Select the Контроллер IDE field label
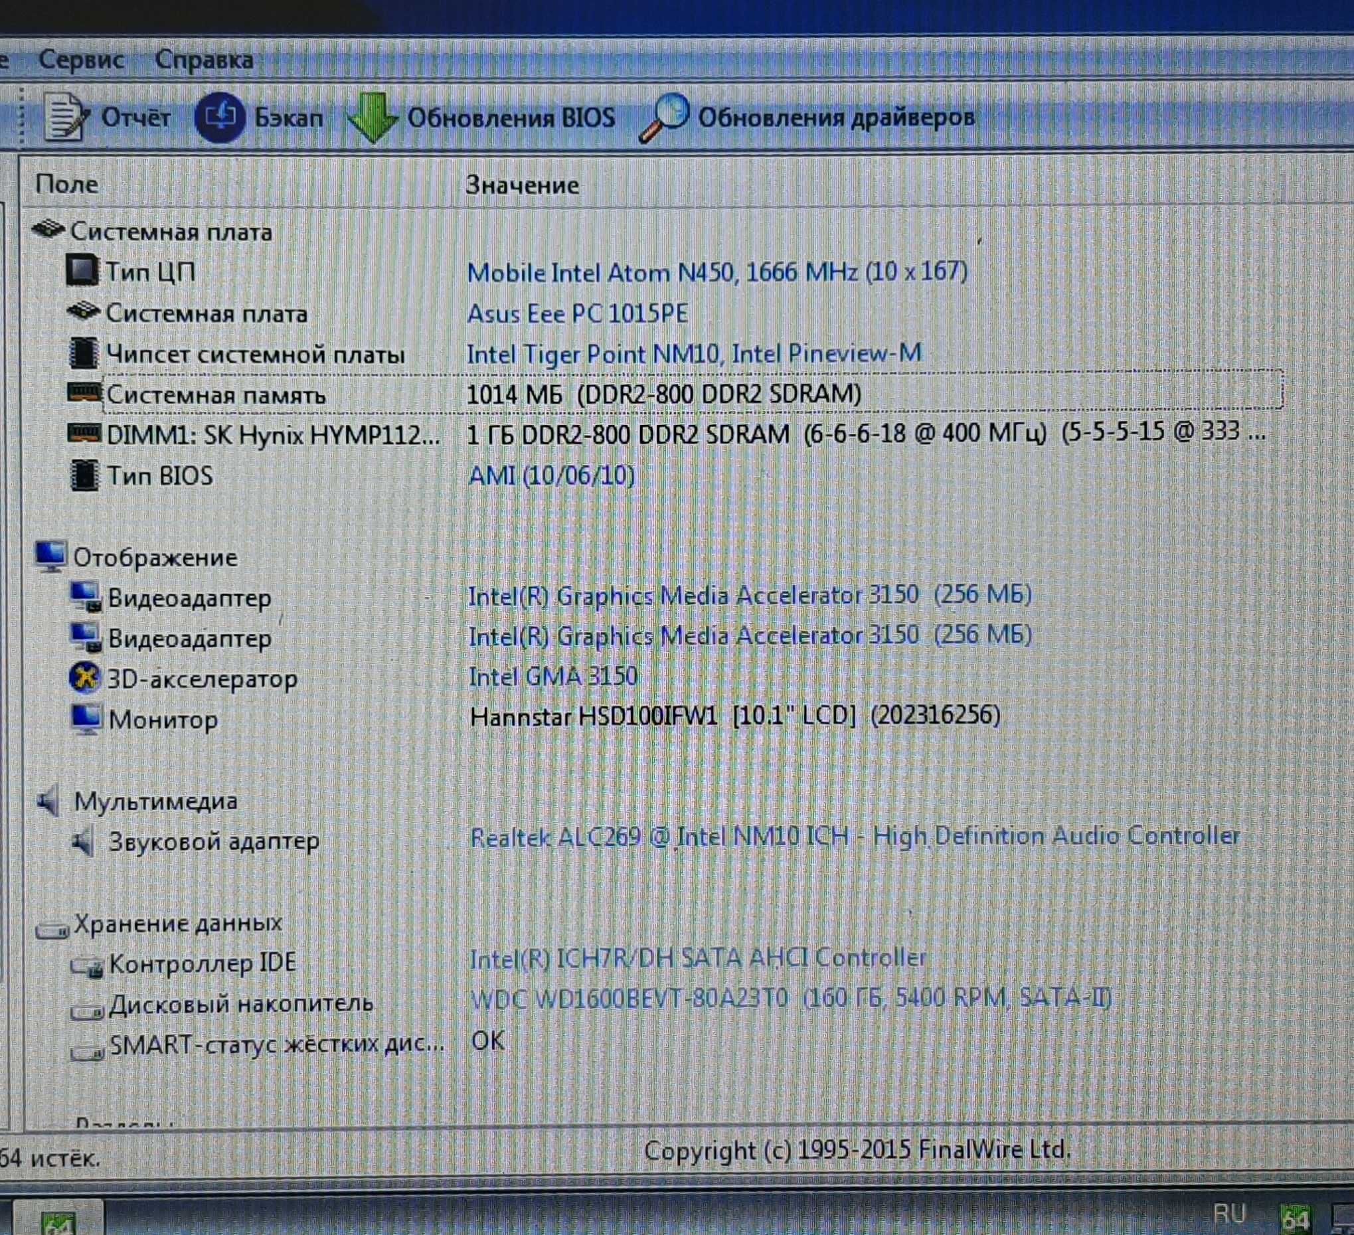 click(x=203, y=963)
